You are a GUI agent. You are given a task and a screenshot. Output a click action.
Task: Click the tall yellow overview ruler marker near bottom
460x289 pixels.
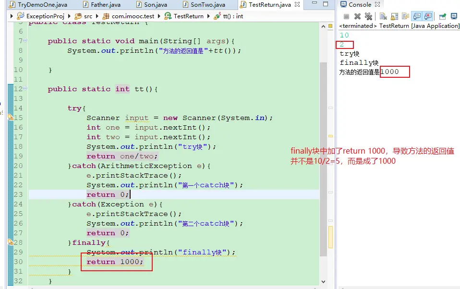click(x=331, y=237)
